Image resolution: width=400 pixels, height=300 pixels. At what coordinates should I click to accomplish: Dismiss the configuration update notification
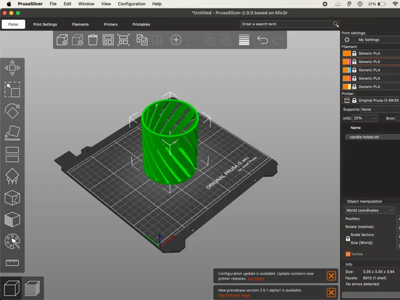[331, 276]
